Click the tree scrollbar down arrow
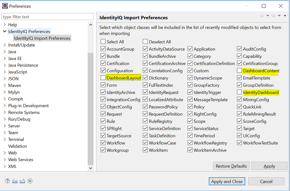Image resolution: width=290 pixels, height=191 pixels. (91, 168)
